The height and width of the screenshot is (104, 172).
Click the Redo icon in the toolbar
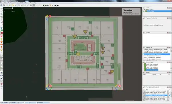tap(16, 5)
